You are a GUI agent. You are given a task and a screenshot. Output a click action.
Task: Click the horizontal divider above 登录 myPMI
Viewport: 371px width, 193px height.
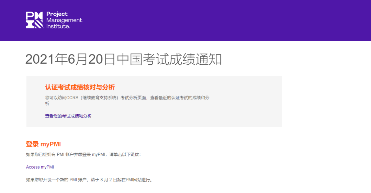click(x=154, y=134)
